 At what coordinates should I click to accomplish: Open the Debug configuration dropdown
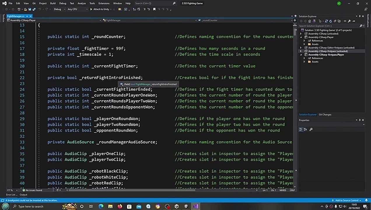point(59,9)
